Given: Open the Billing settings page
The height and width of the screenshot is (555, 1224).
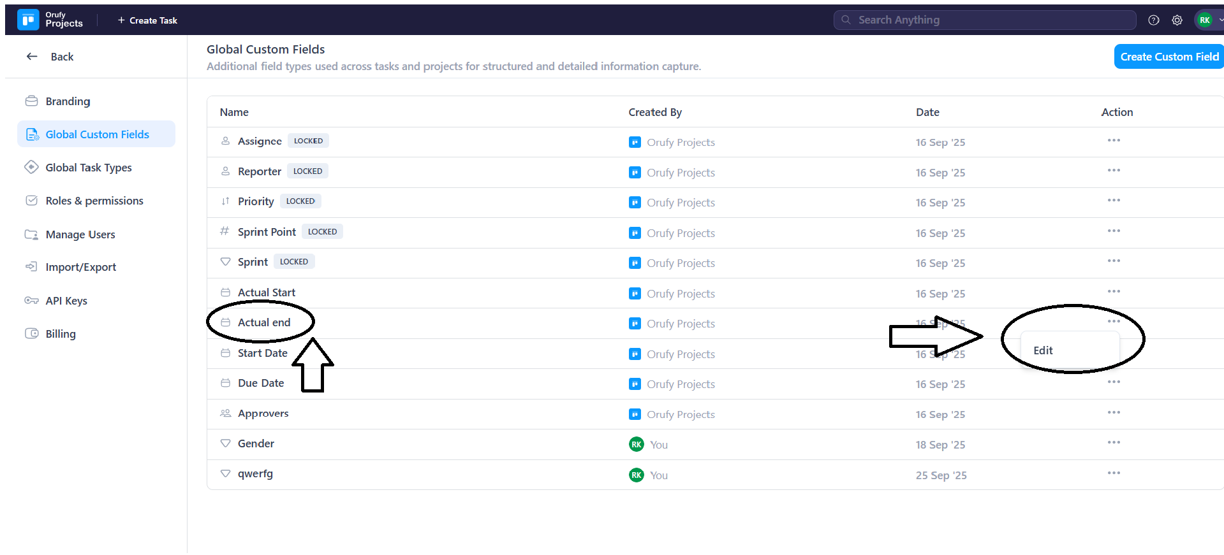Looking at the screenshot, I should pyautogui.click(x=61, y=334).
